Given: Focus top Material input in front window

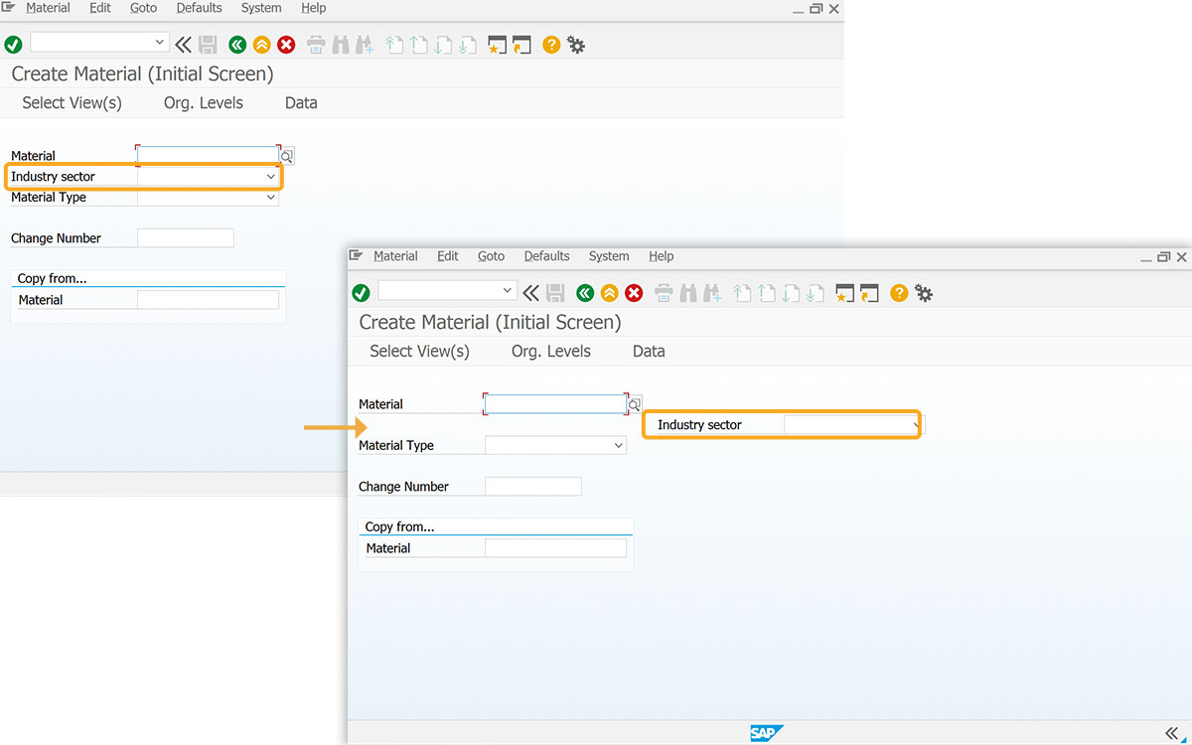Looking at the screenshot, I should (555, 404).
